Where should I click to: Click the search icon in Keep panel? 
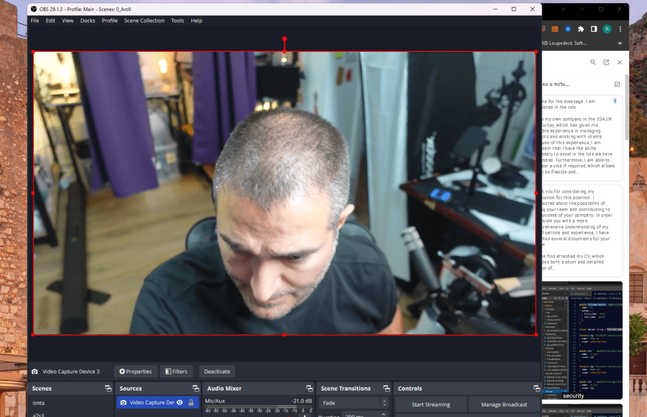tap(593, 63)
